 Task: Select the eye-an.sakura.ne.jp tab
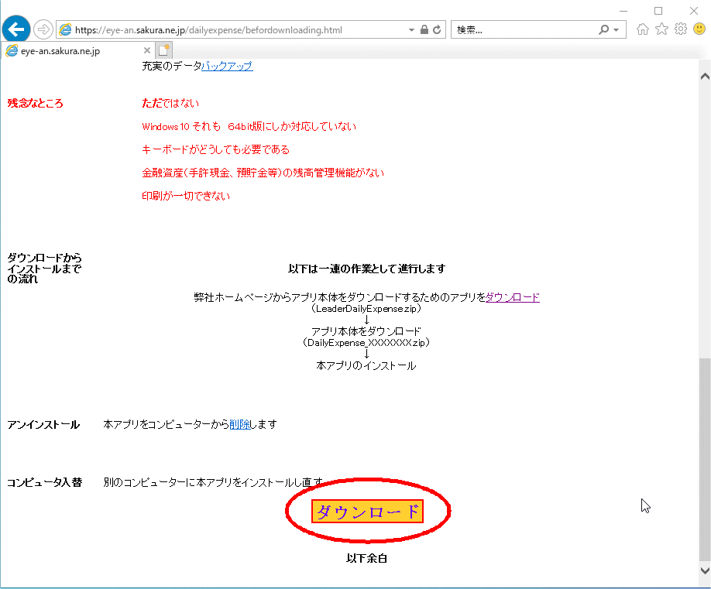click(x=78, y=50)
